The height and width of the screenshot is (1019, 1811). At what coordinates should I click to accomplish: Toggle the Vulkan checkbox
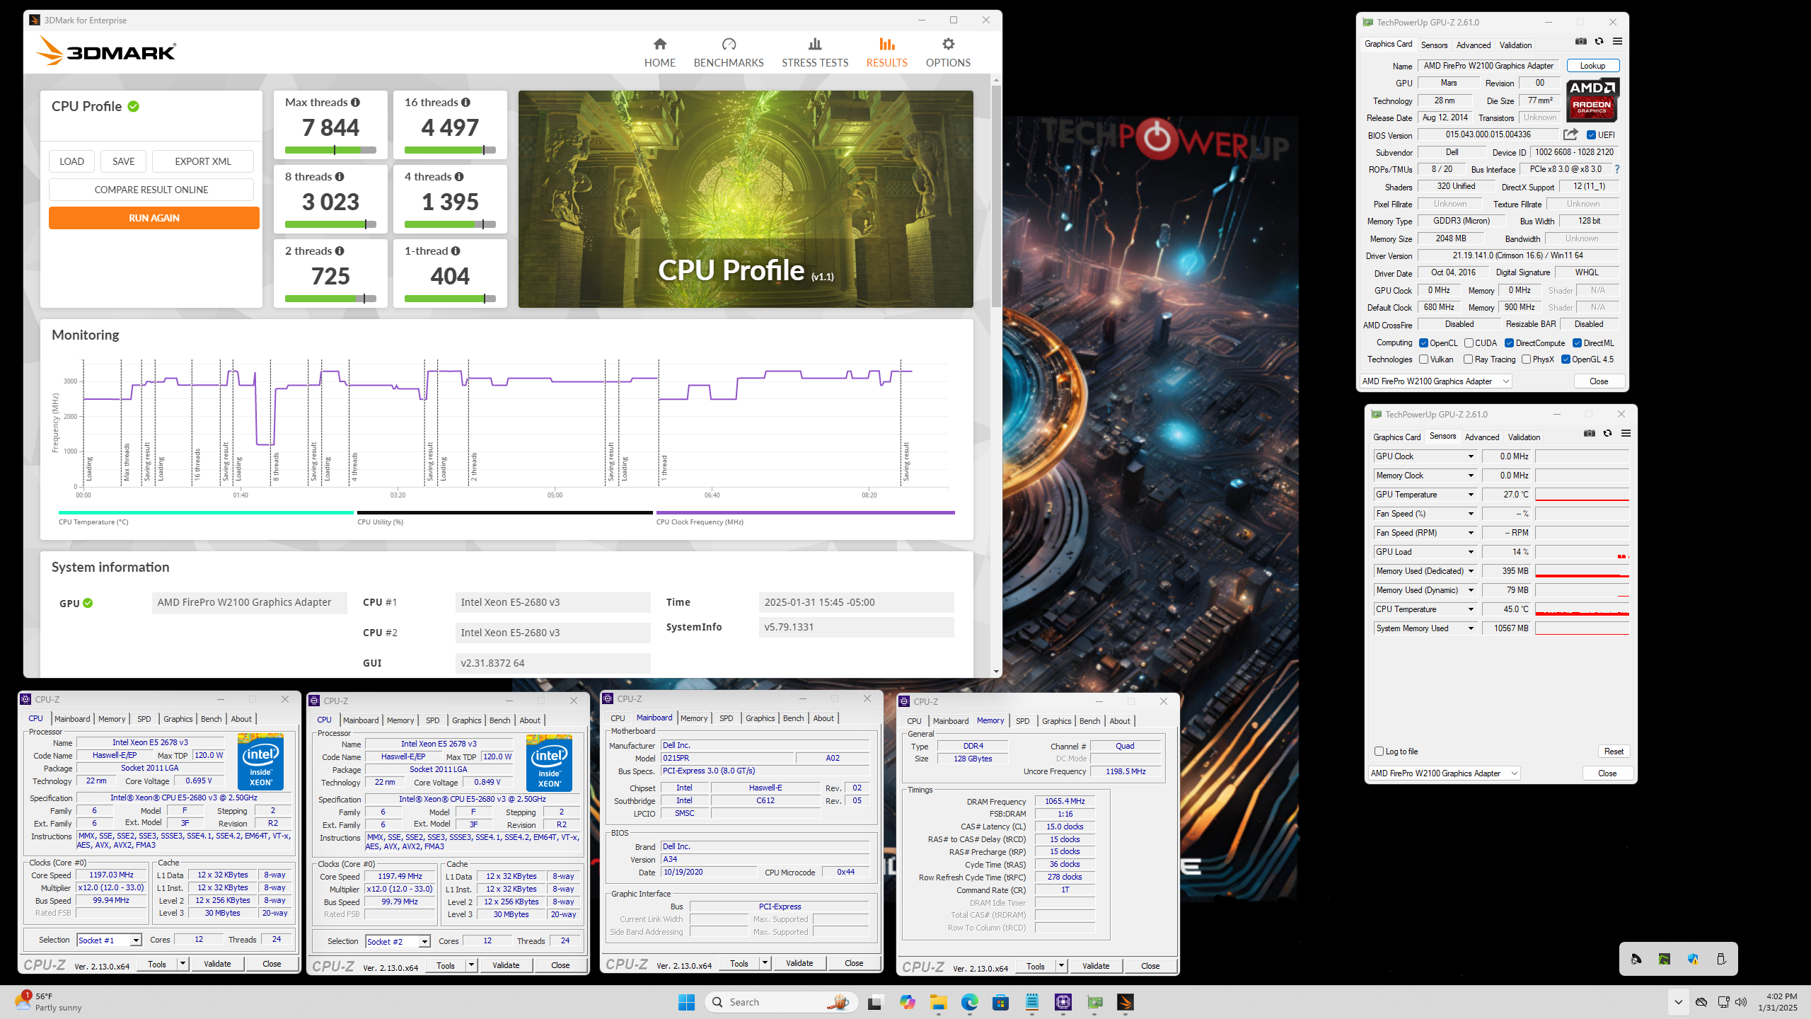click(1423, 359)
